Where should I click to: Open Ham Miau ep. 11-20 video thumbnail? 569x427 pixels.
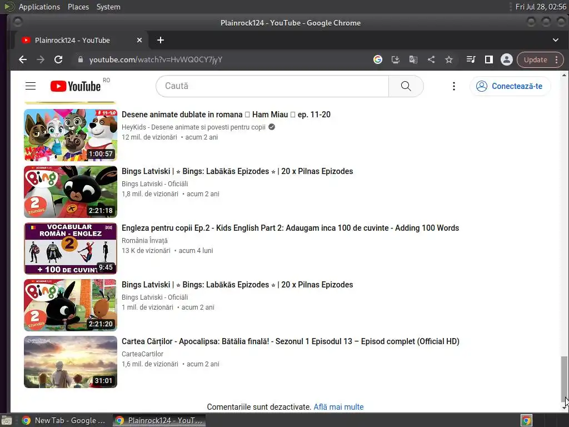click(x=71, y=135)
